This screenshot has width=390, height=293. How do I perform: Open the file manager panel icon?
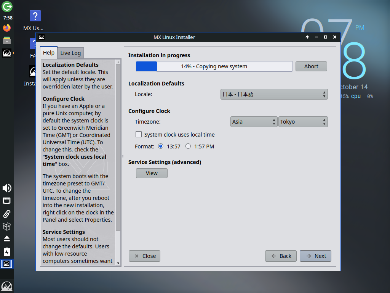click(7, 40)
